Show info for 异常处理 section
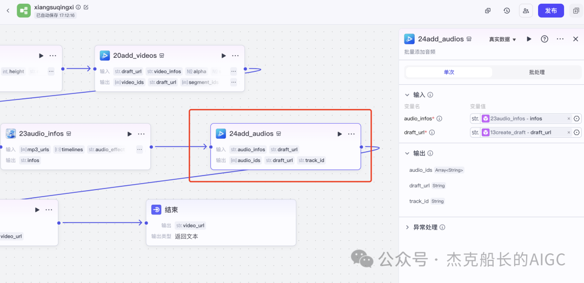Screen dimensions: 584x283 pyautogui.click(x=442, y=227)
